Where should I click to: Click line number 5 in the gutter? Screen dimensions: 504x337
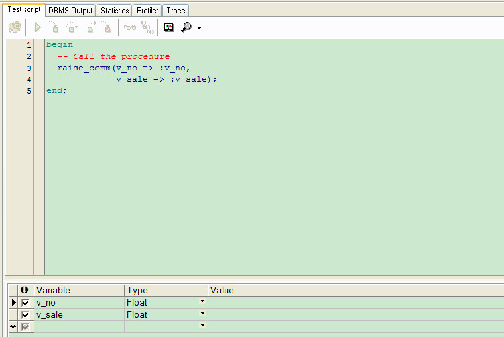click(x=29, y=92)
